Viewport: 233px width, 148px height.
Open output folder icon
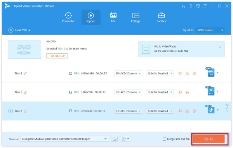pyautogui.click(x=115, y=139)
